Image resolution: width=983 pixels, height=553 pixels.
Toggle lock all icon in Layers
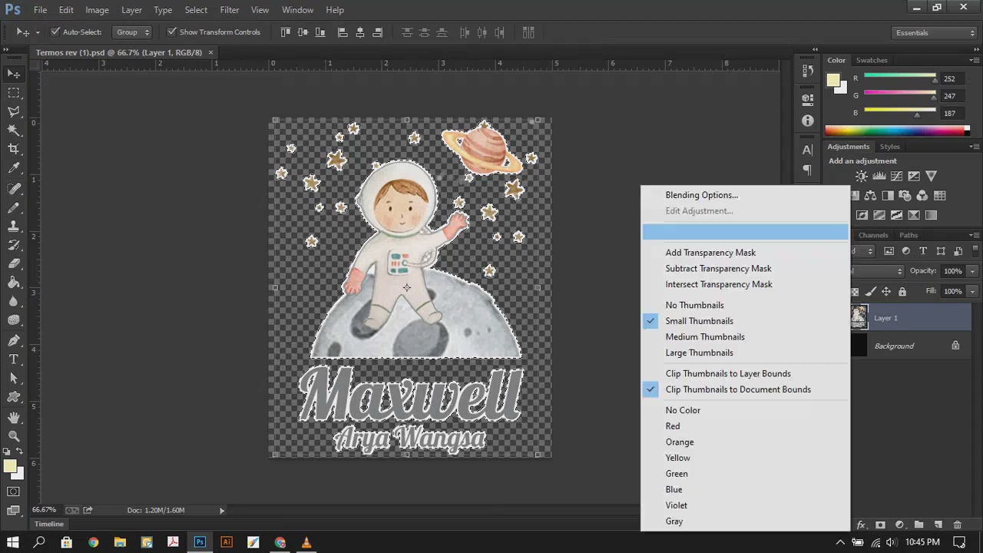point(902,292)
